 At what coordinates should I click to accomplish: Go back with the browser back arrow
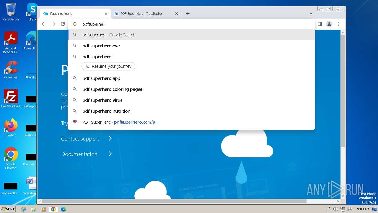tap(44, 24)
